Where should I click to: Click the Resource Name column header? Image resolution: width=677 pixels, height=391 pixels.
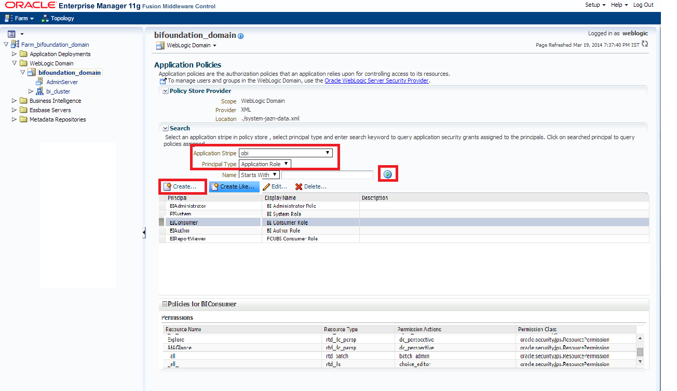point(241,329)
